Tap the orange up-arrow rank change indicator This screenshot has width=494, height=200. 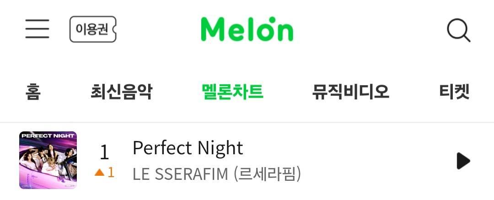[x=99, y=173]
